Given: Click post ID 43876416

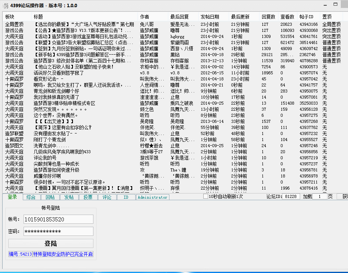Looking at the screenshot, I should (x=308, y=188).
